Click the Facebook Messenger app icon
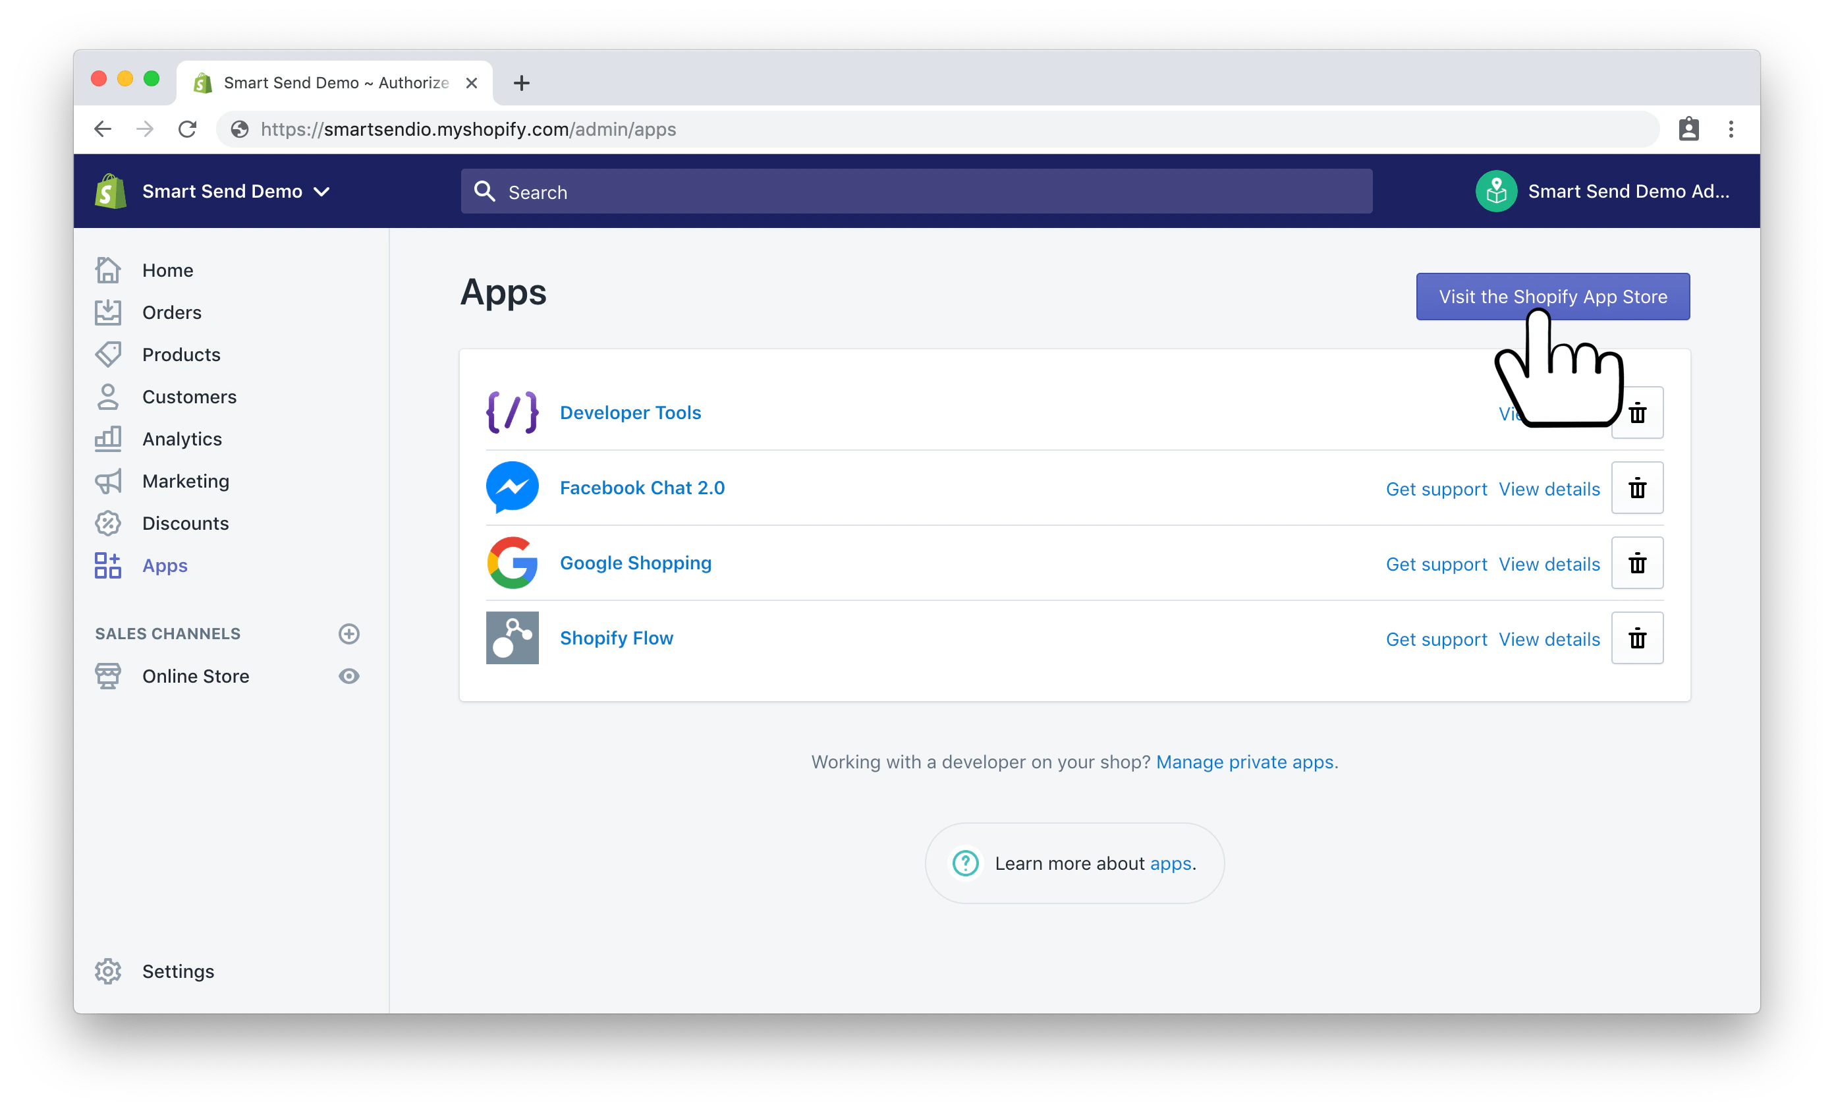The height and width of the screenshot is (1111, 1834). (x=512, y=488)
